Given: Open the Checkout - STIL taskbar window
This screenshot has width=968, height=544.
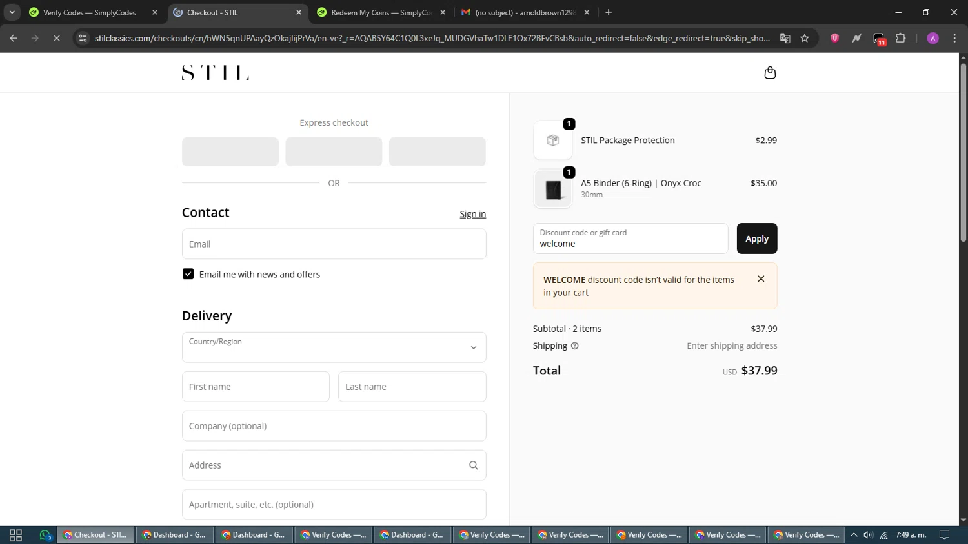Looking at the screenshot, I should tap(96, 535).
